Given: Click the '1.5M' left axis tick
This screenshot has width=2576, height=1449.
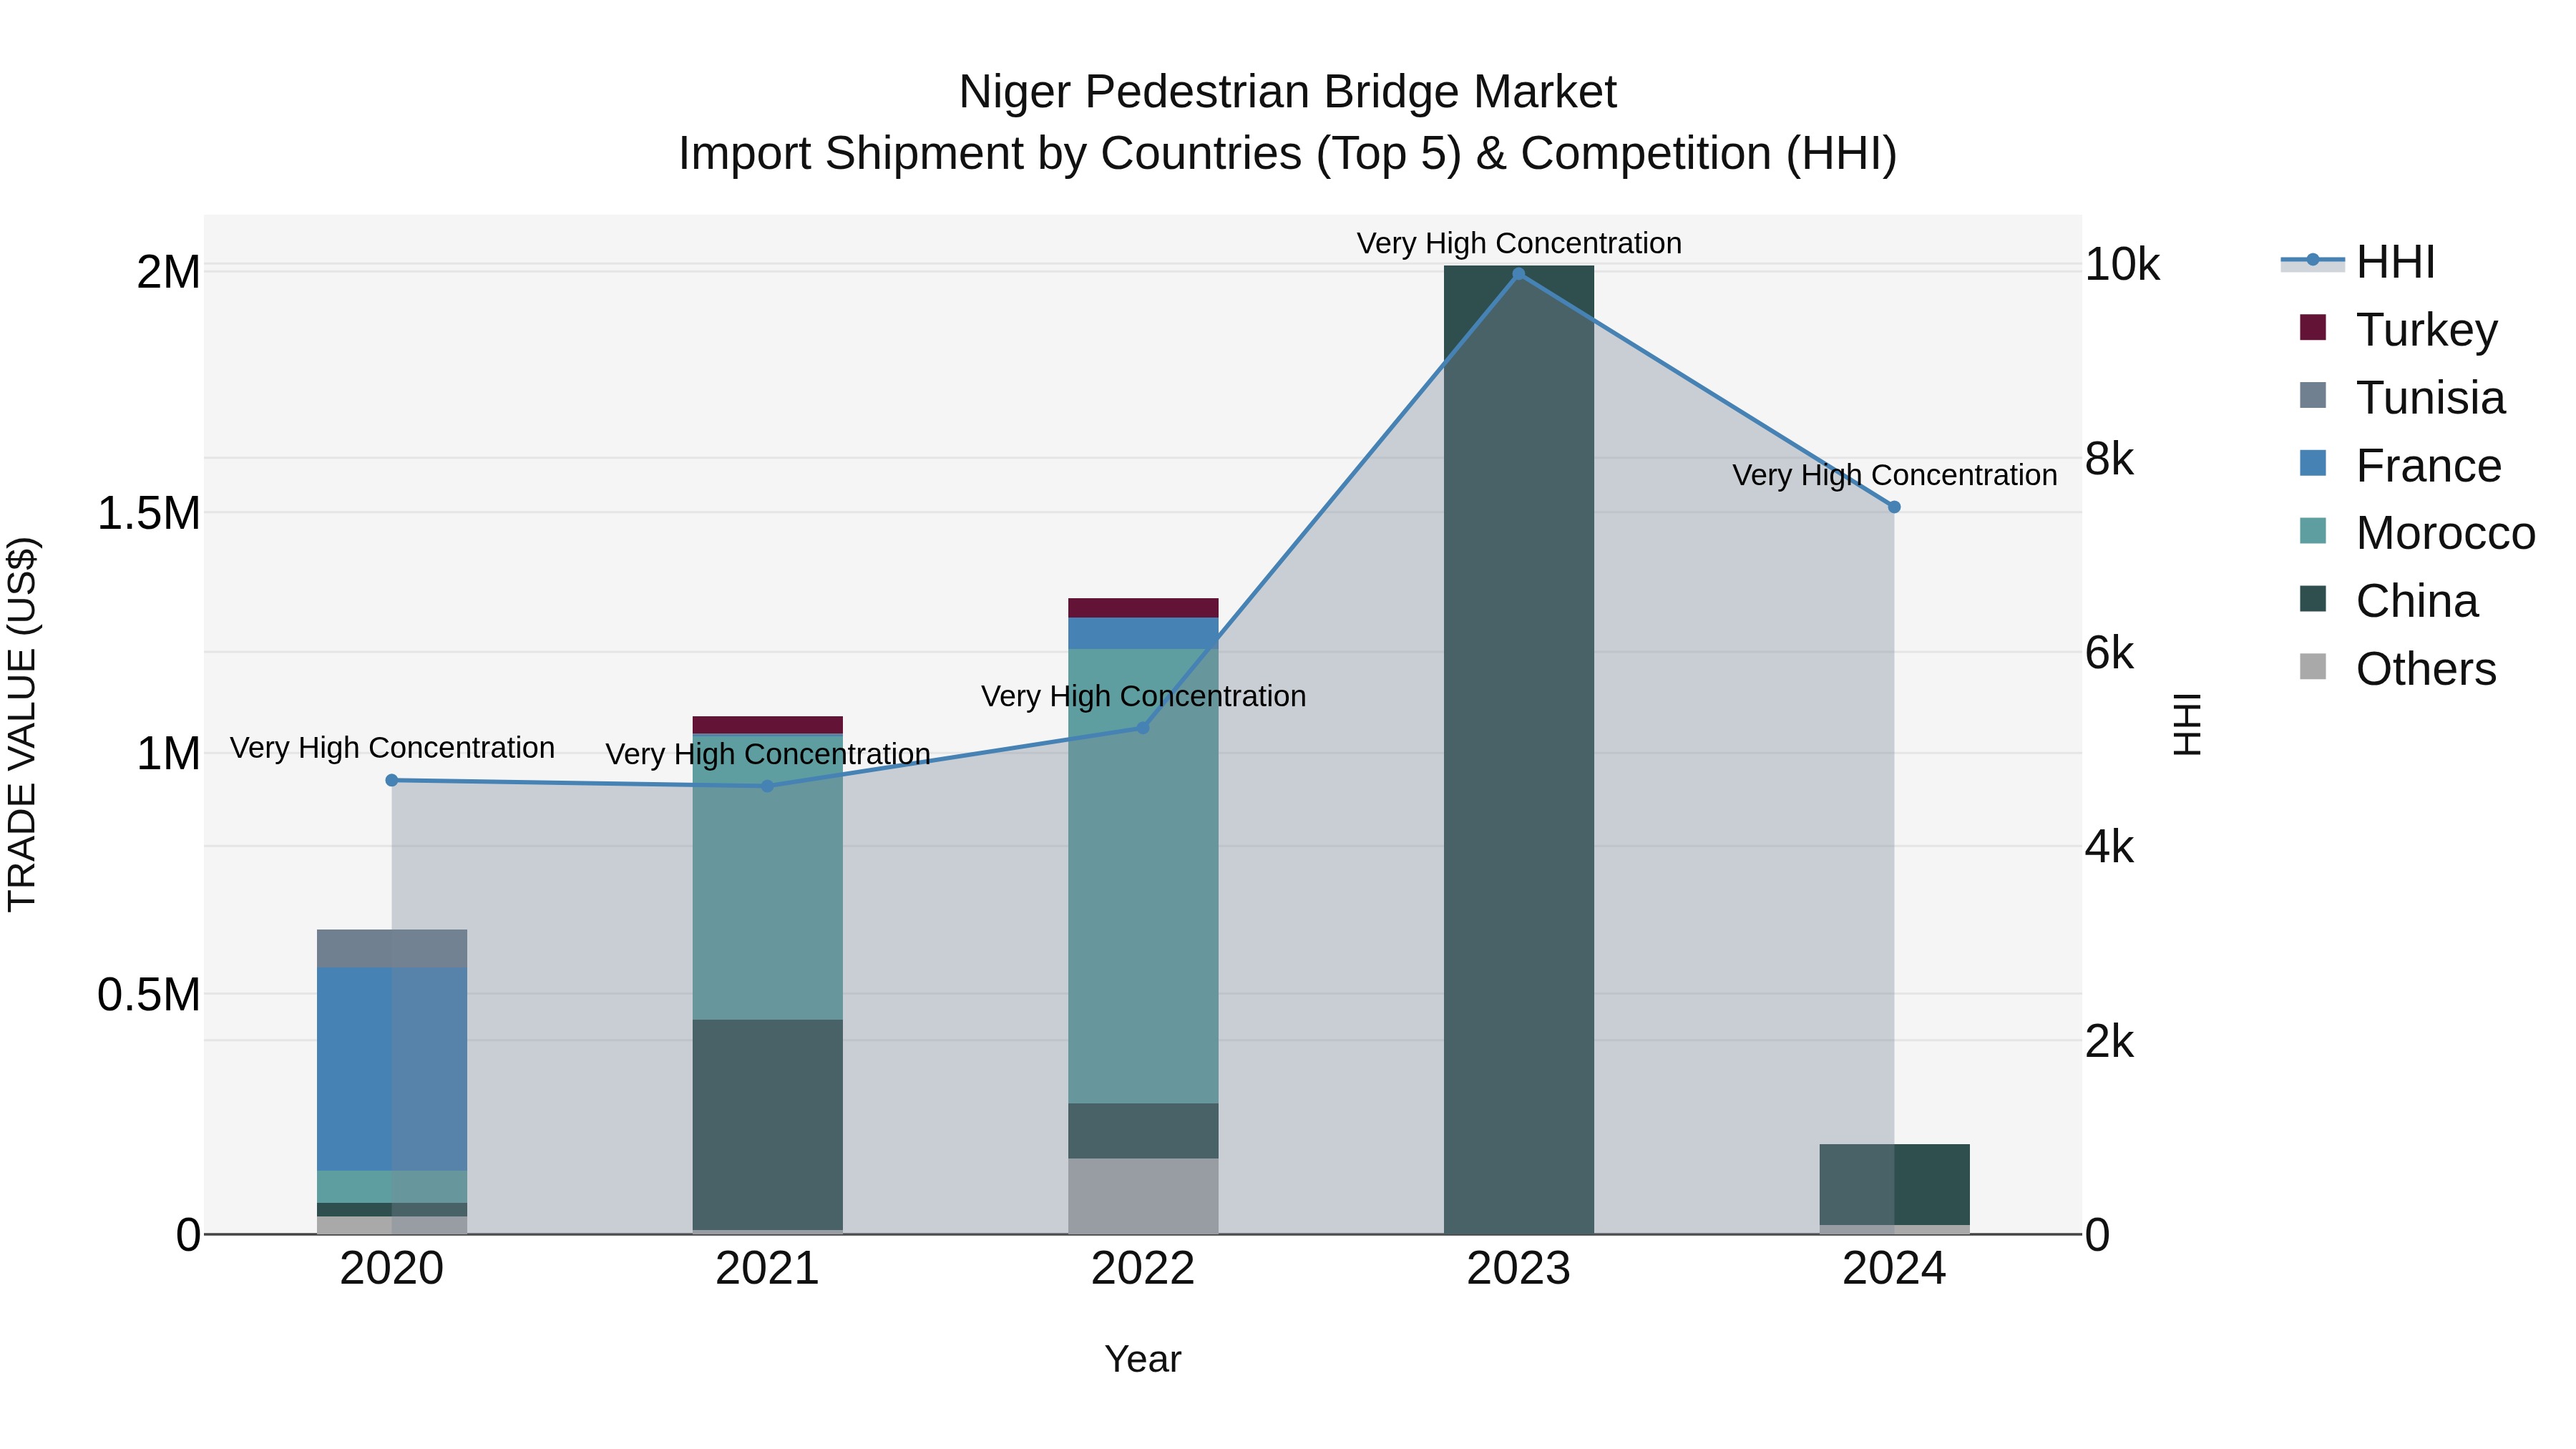Looking at the screenshot, I should coord(149,513).
